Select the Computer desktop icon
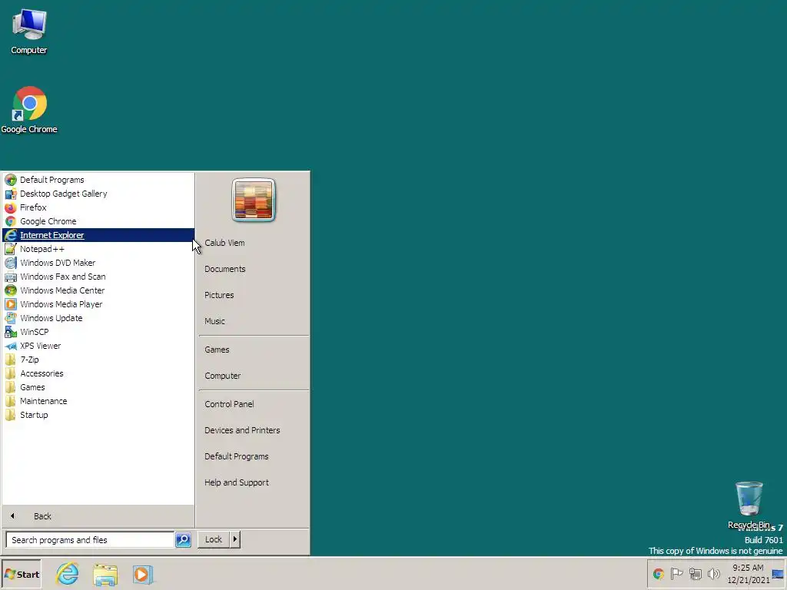787x590 pixels. 29,31
